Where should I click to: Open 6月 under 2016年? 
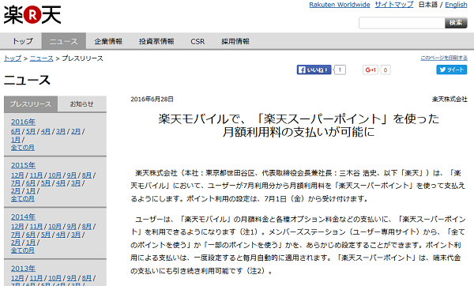(x=16, y=131)
